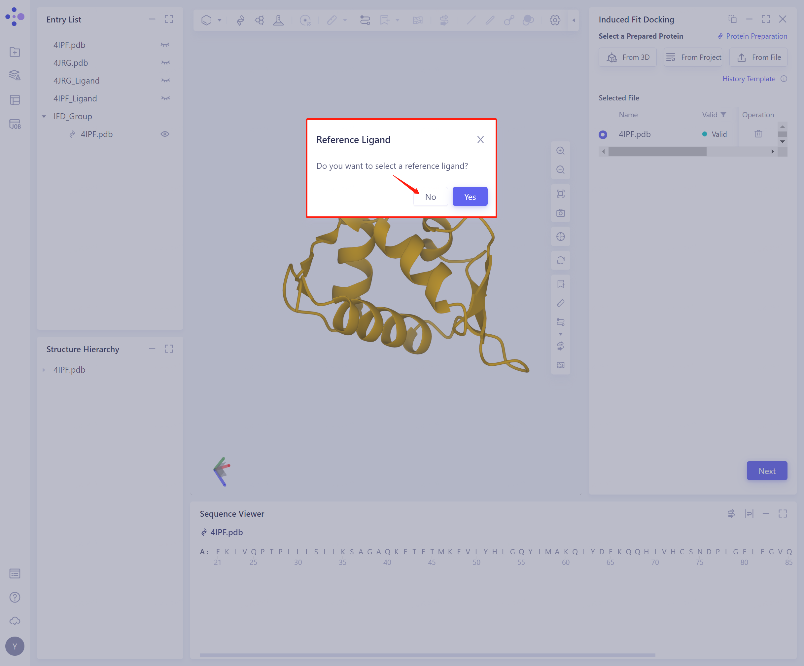The image size is (804, 666).
Task: Toggle visibility of 4JRG_Ligand entry
Action: tap(165, 80)
